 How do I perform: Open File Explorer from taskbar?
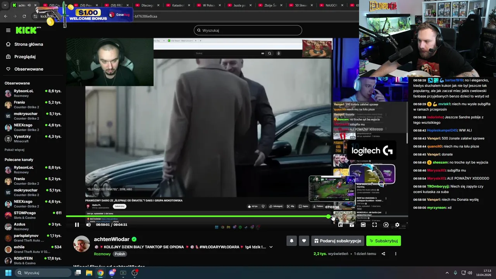(89, 273)
